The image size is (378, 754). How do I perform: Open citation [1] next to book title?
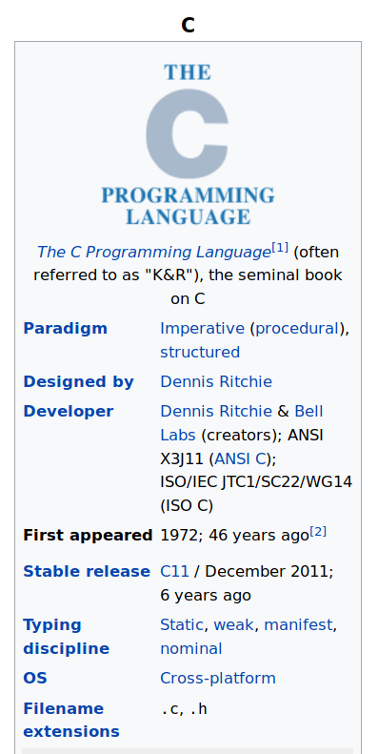pos(280,248)
